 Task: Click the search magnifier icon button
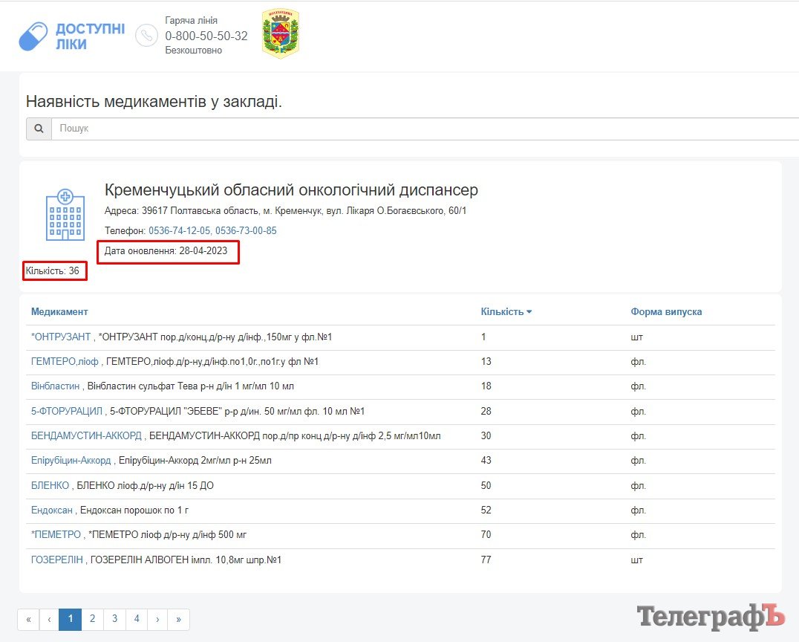[39, 129]
